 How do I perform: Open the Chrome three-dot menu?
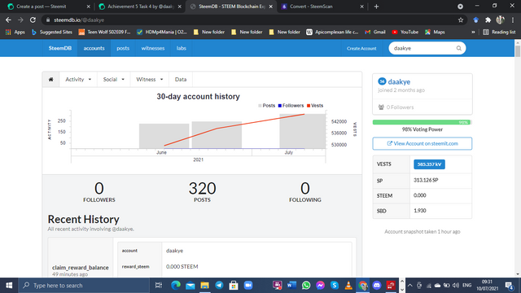(513, 20)
